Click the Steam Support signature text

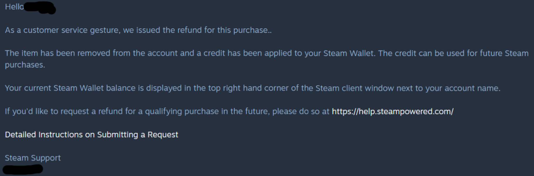tap(33, 158)
